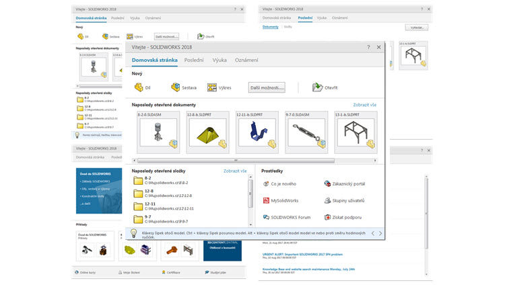Select Dokumenty sub-tab in top-right window

click(270, 27)
